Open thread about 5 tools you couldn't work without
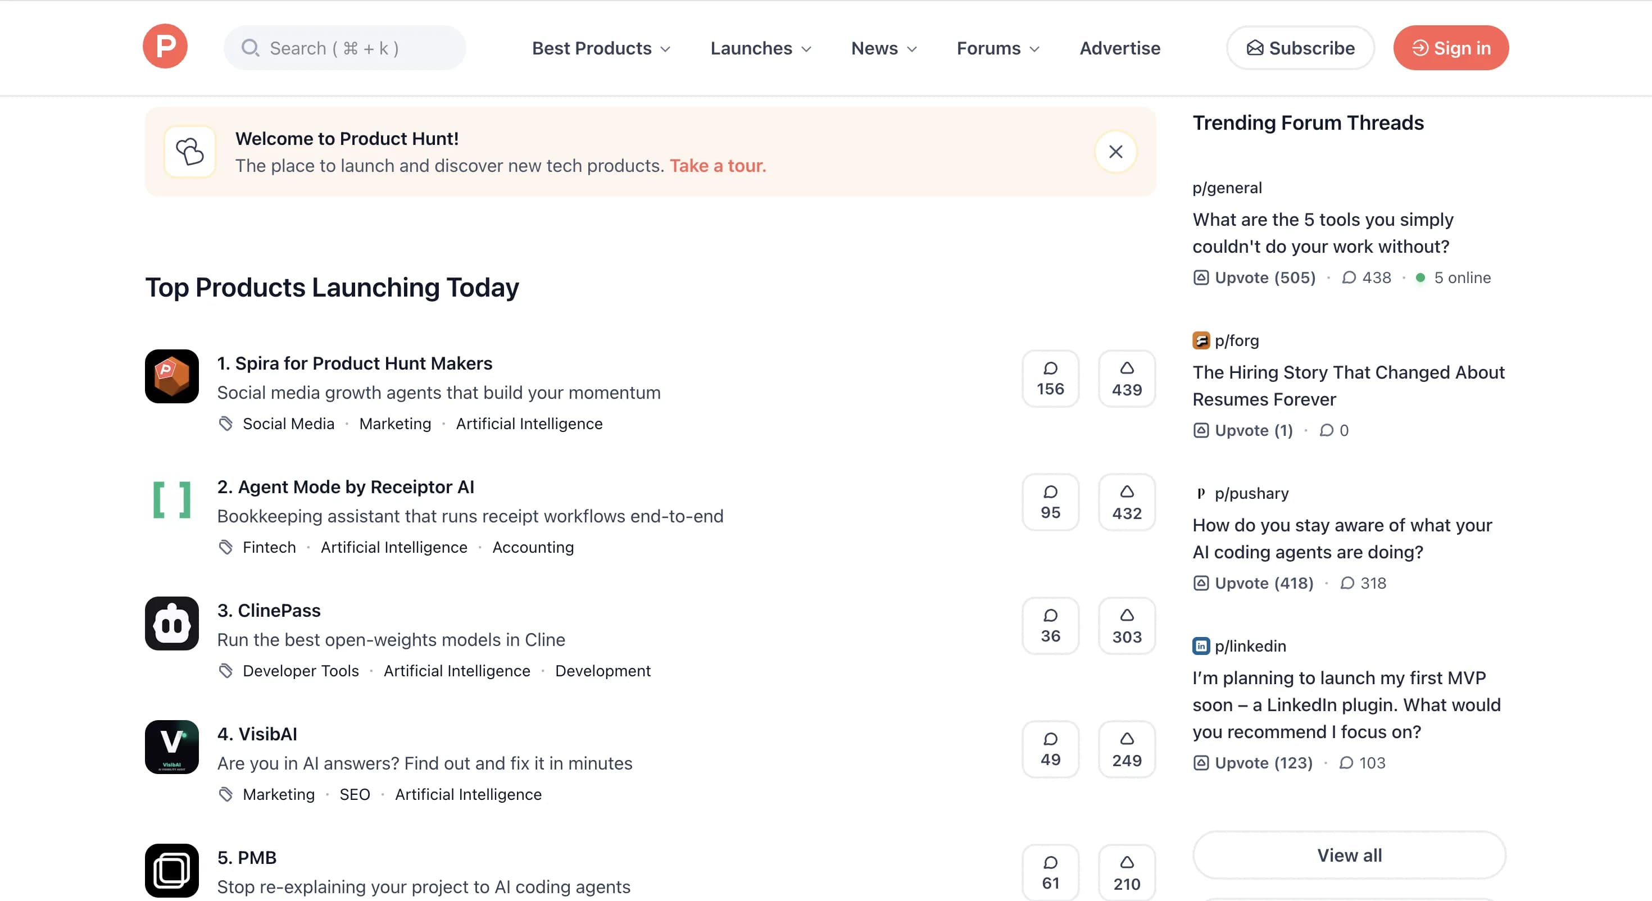The height and width of the screenshot is (901, 1652). [x=1323, y=233]
